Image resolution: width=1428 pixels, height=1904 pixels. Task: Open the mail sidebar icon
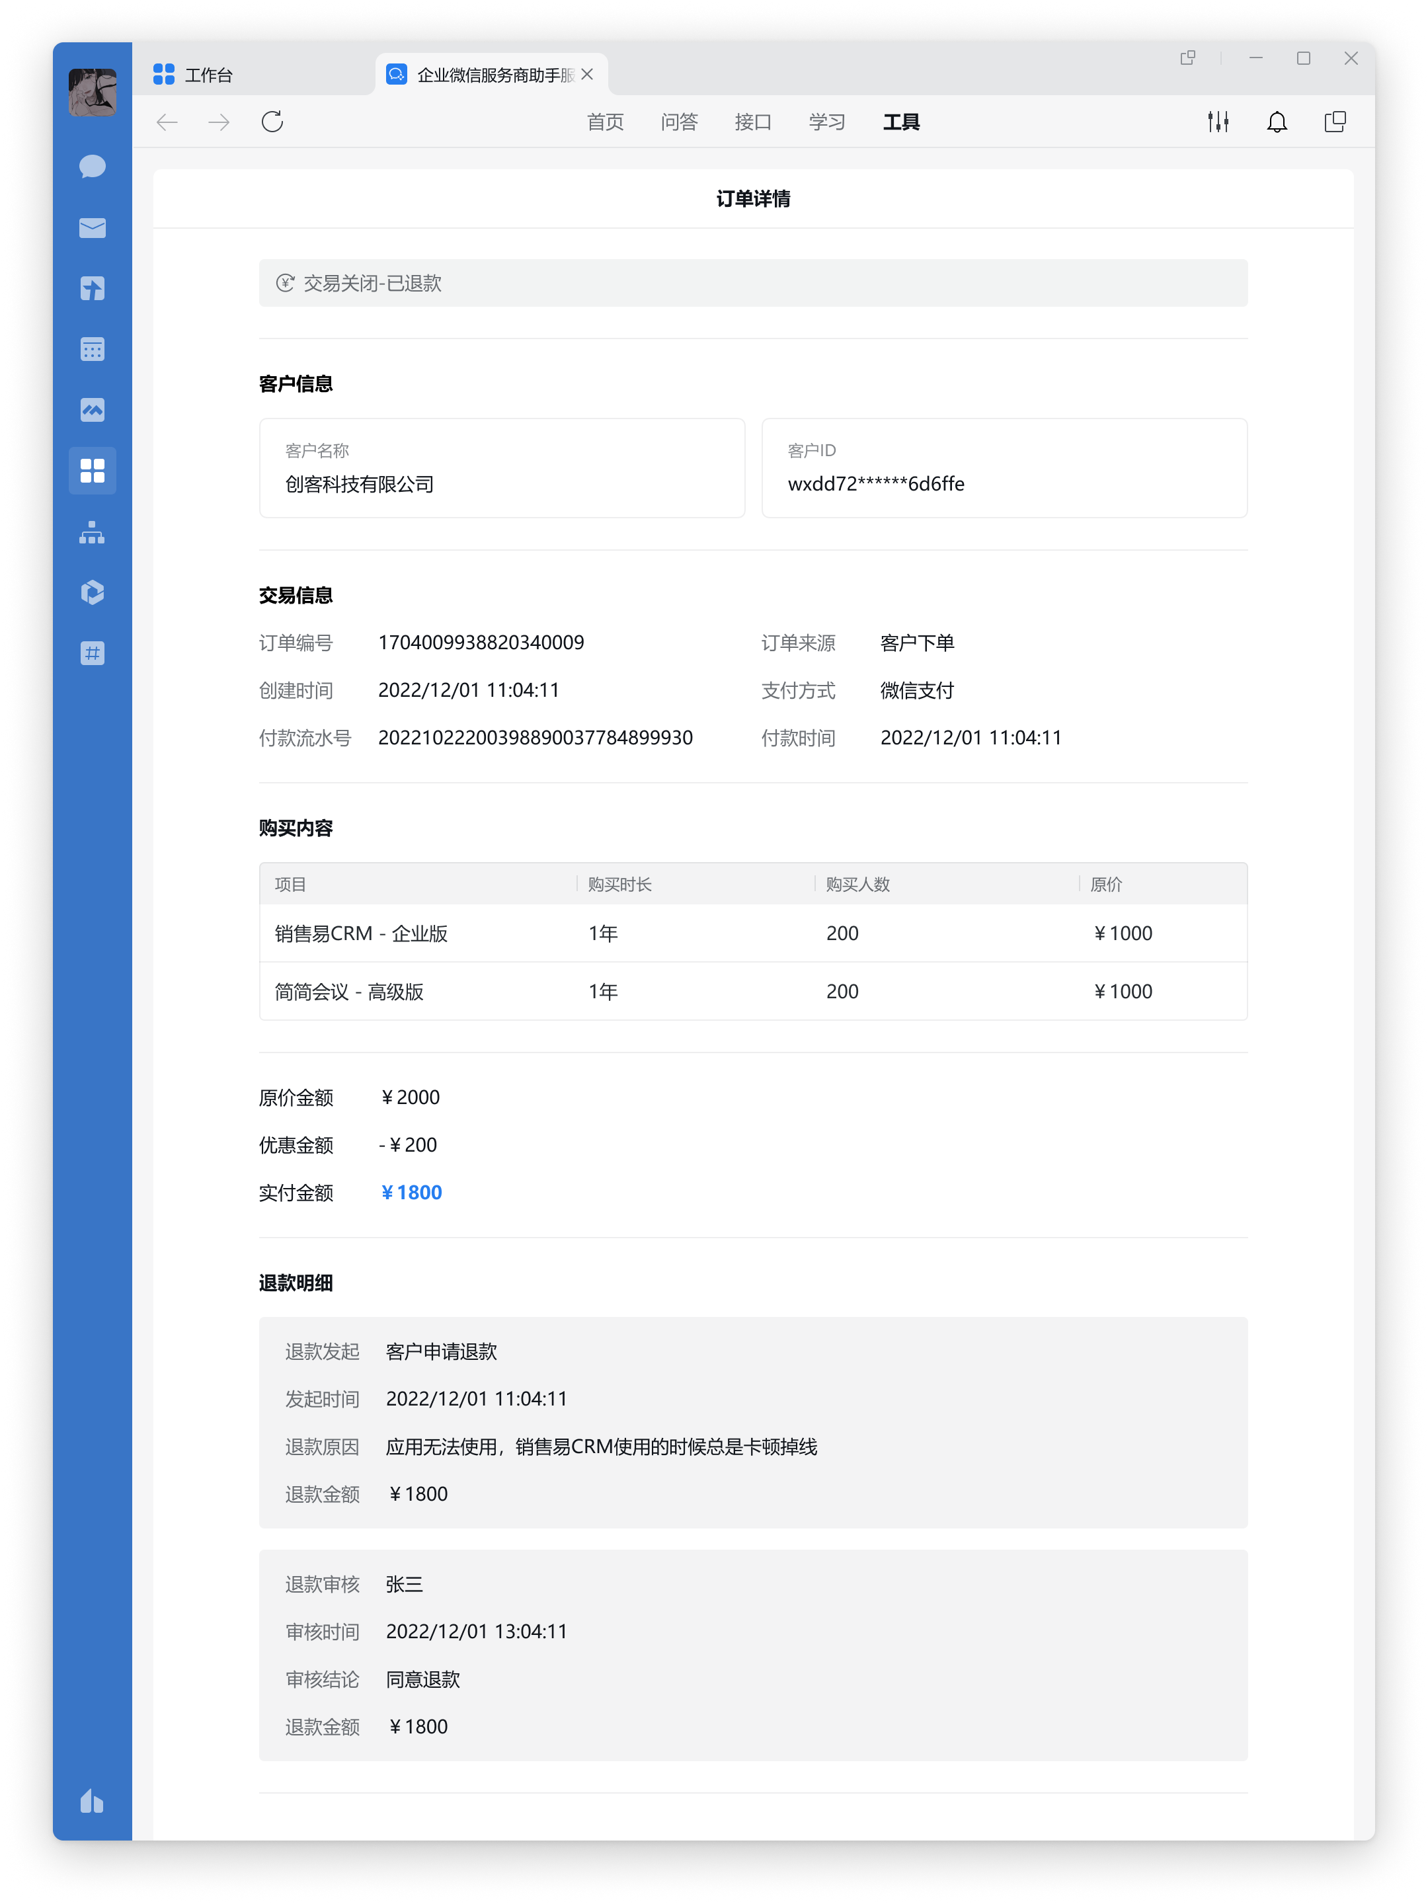click(92, 228)
